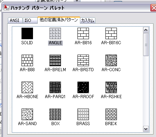156x137 pixels.
Task: Switch to the ISO tab
Action: 30,20
